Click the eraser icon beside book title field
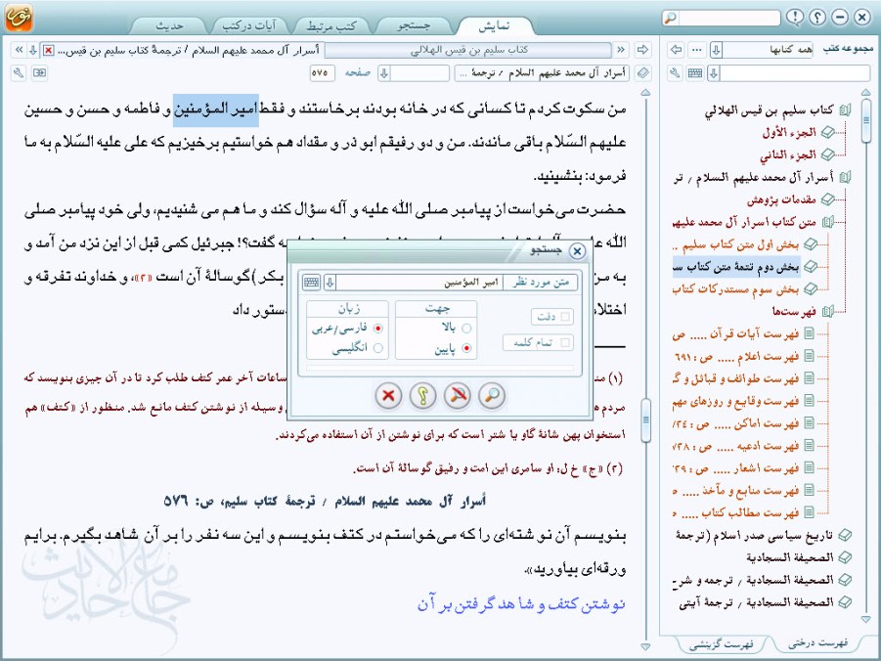The width and height of the screenshot is (881, 661). click(643, 73)
